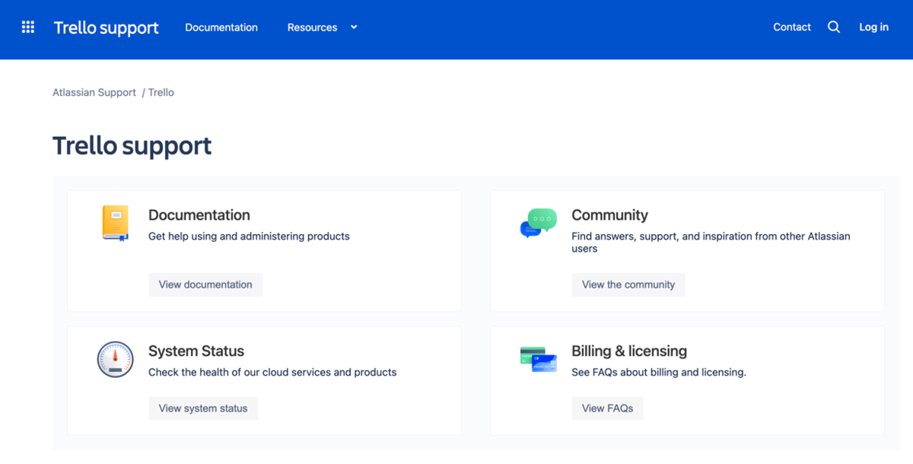Click the search magnifier icon
Image resolution: width=913 pixels, height=464 pixels.
834,27
